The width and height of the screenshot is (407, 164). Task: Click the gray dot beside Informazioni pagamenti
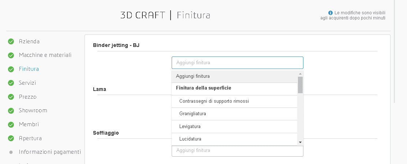coord(11,152)
